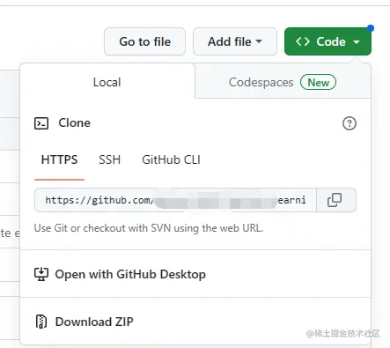The width and height of the screenshot is (390, 348).
Task: Click the ZIP file archive icon
Action: tap(41, 322)
